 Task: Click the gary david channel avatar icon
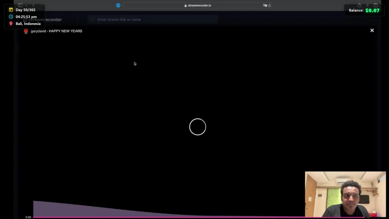click(26, 31)
